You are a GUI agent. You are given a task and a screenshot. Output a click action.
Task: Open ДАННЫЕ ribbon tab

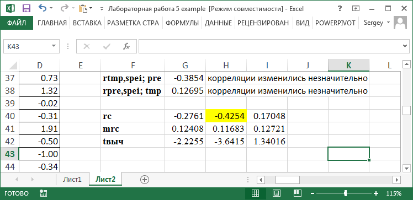pyautogui.click(x=218, y=23)
